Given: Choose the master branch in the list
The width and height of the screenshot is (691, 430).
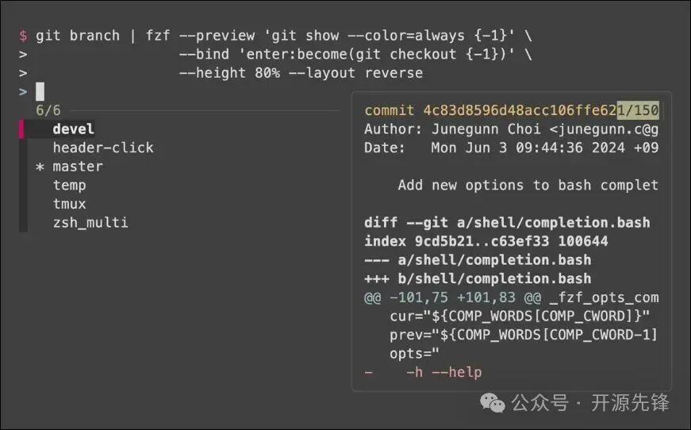Looking at the screenshot, I should (78, 167).
